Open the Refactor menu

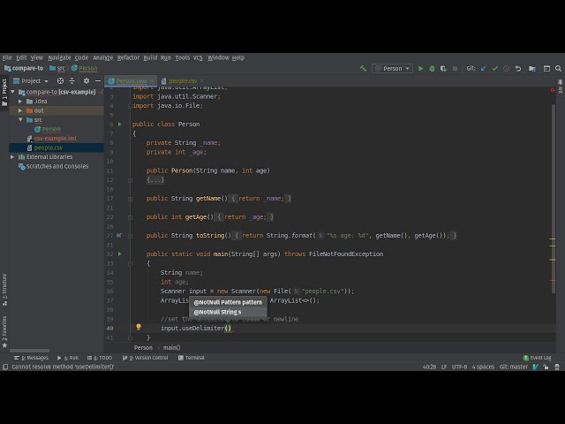(x=128, y=57)
